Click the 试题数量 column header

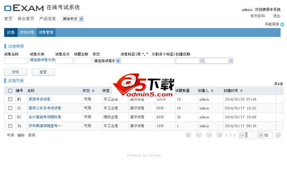(182, 91)
